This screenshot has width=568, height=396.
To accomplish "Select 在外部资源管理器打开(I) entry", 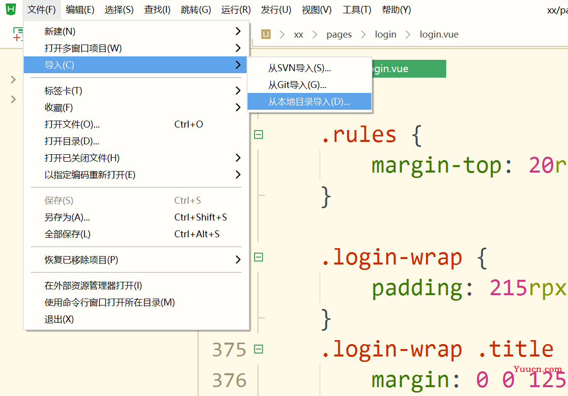I will click(136, 285).
